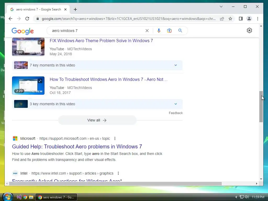Click the Feedback link

tap(176, 113)
